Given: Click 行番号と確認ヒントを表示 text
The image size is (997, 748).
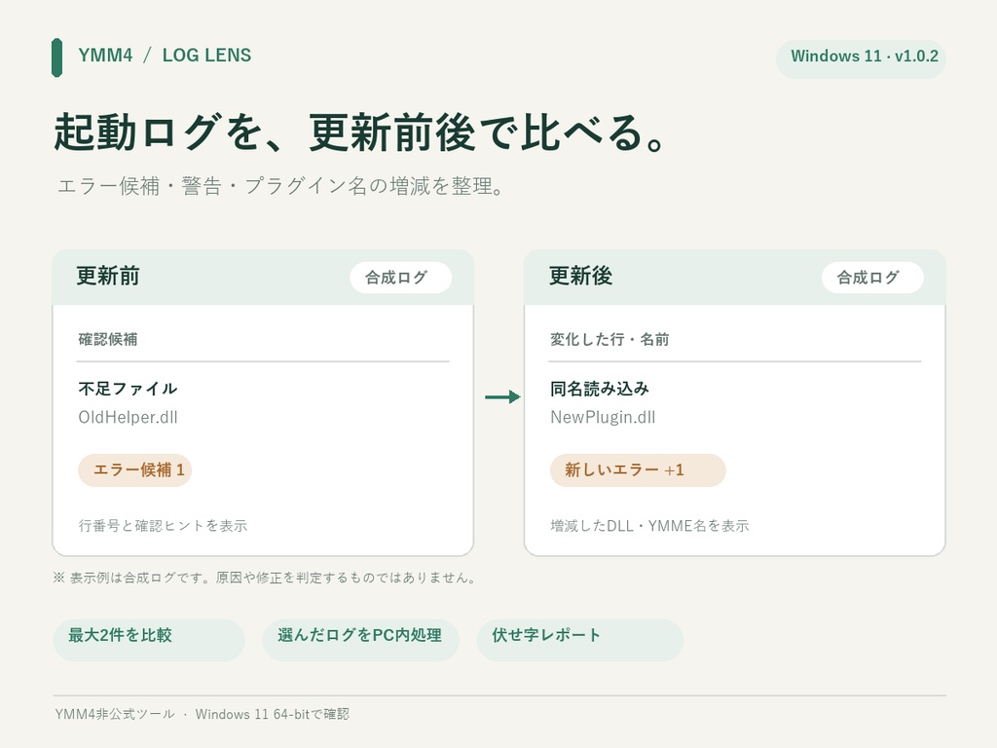Looking at the screenshot, I should pyautogui.click(x=163, y=525).
